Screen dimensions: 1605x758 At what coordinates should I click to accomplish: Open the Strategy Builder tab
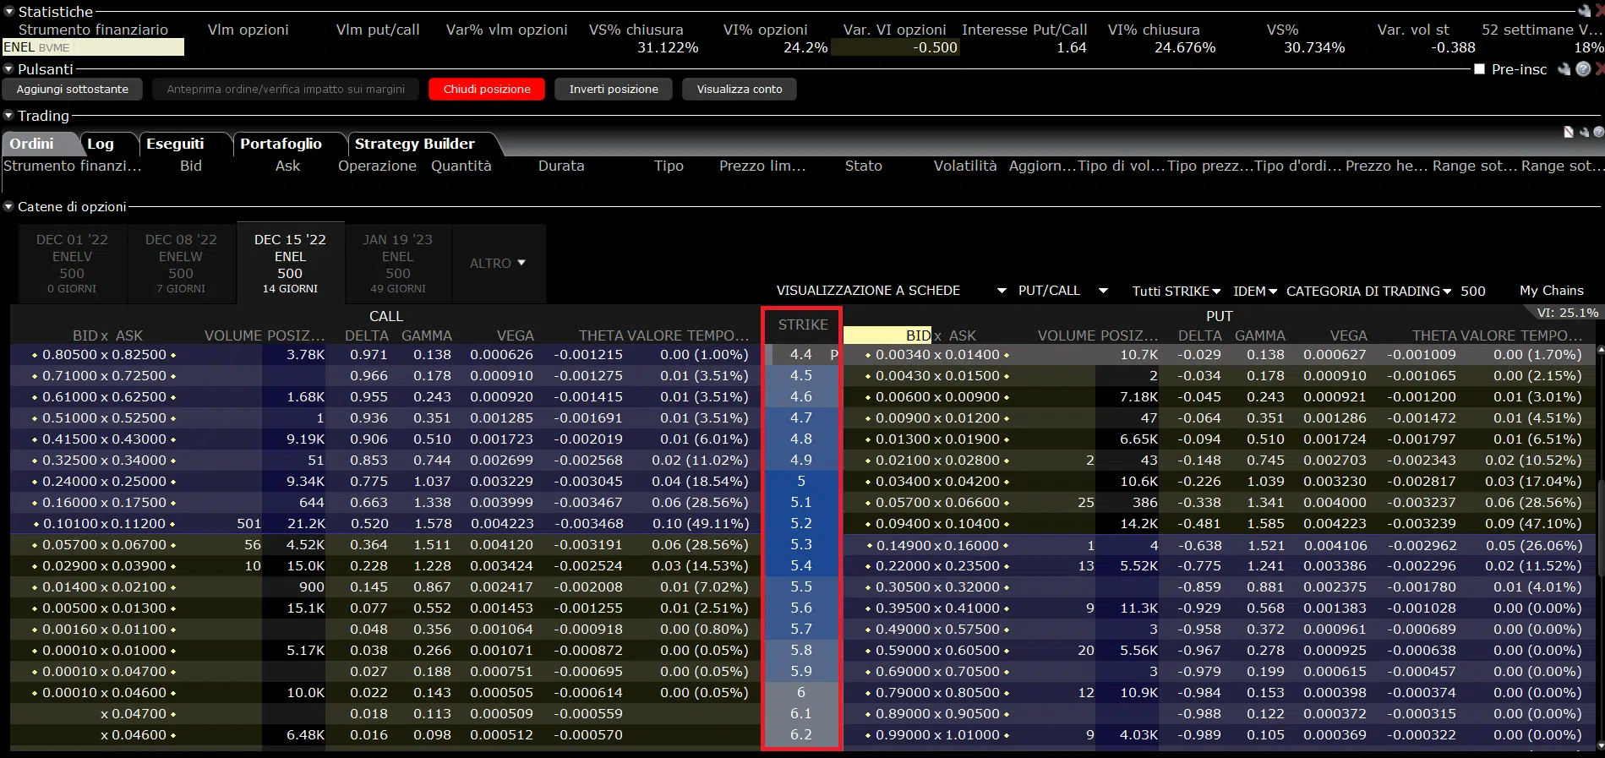click(x=414, y=144)
